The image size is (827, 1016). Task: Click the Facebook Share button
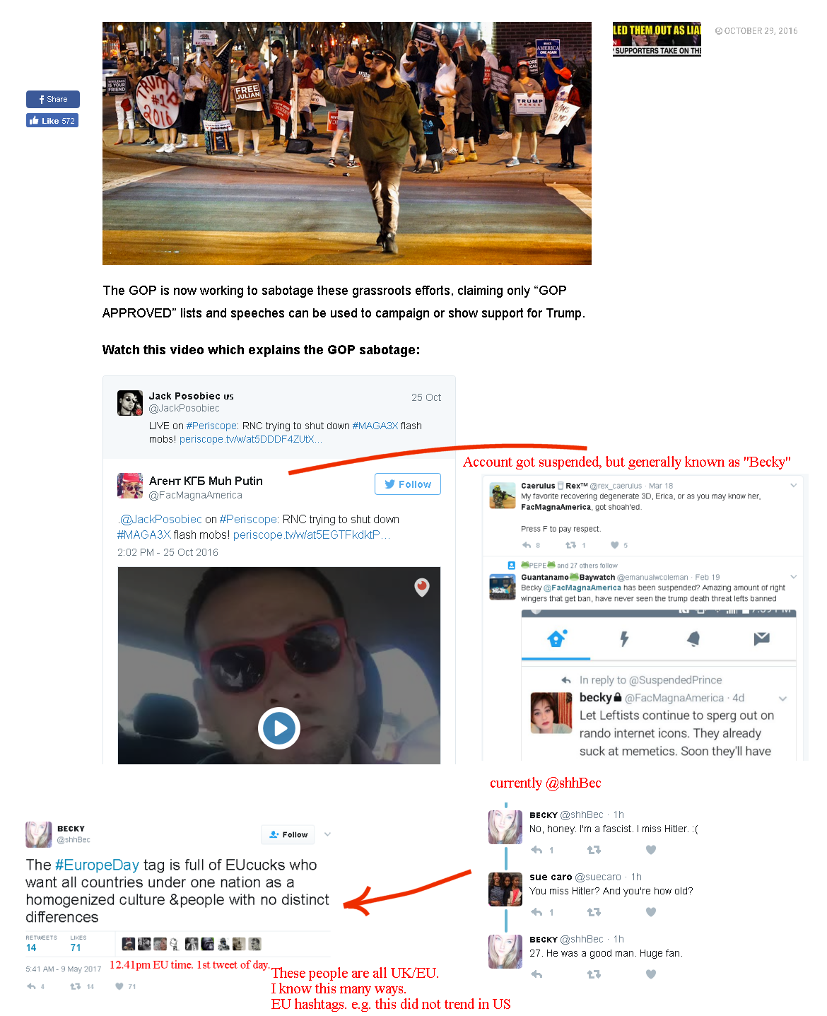(53, 99)
